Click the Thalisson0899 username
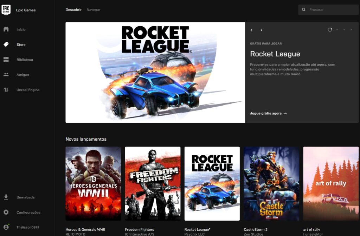This screenshot has width=360, height=236. pyautogui.click(x=28, y=227)
